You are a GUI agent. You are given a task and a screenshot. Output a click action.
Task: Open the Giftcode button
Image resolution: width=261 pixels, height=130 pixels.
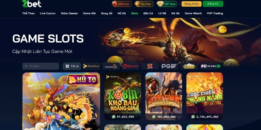coord(122,4)
